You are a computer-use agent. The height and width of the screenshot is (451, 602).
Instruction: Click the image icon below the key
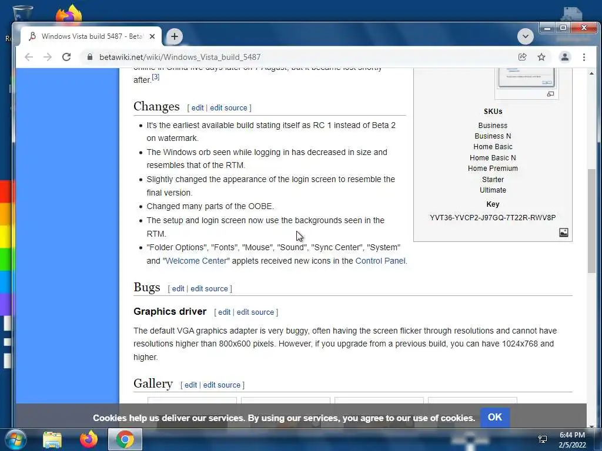pyautogui.click(x=564, y=233)
